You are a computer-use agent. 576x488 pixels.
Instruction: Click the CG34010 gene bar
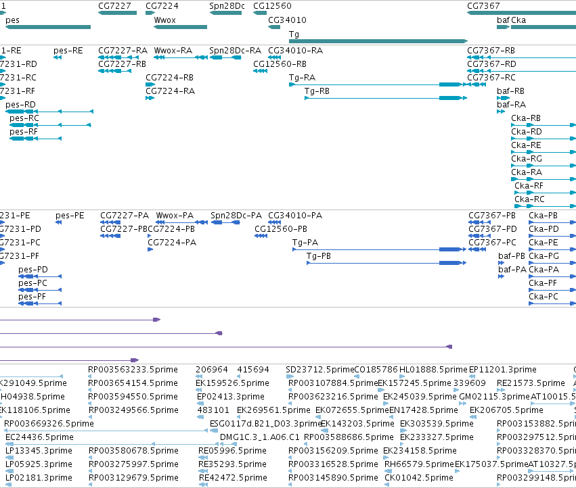[274, 27]
